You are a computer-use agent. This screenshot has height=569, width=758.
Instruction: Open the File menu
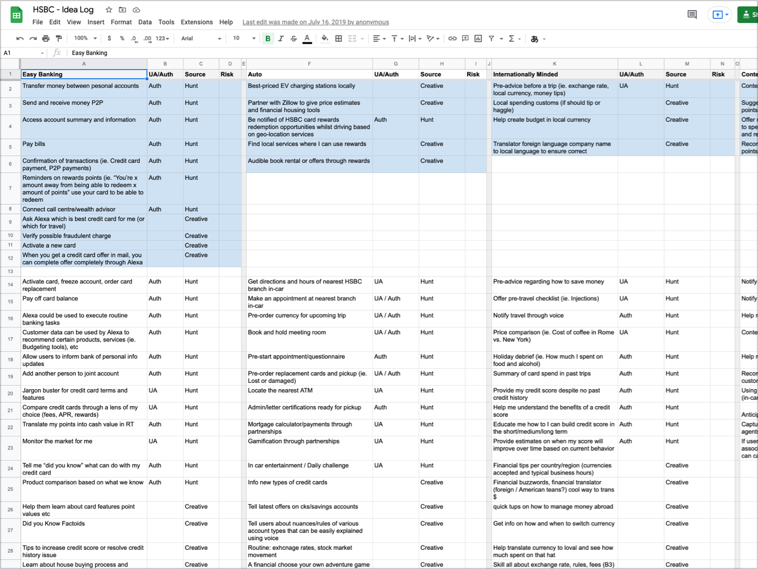point(37,22)
